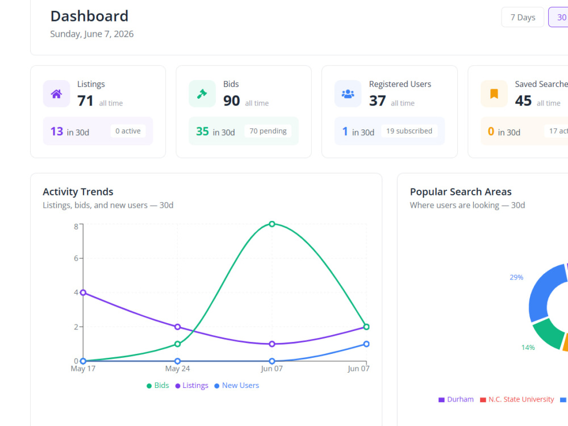The image size is (568, 426).
Task: Click the orange bookmark Saved Searches icon
Action: 494,94
